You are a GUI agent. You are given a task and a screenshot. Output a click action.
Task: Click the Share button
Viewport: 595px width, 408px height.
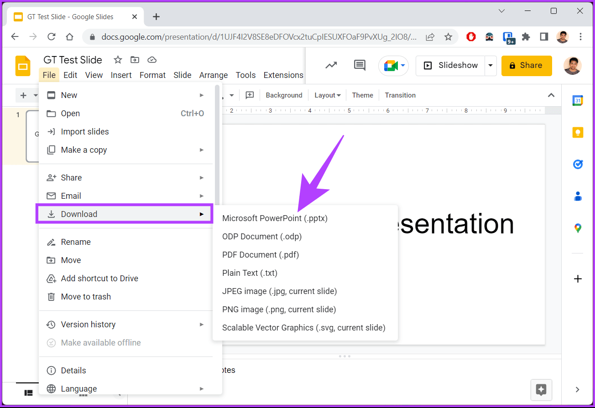point(527,65)
